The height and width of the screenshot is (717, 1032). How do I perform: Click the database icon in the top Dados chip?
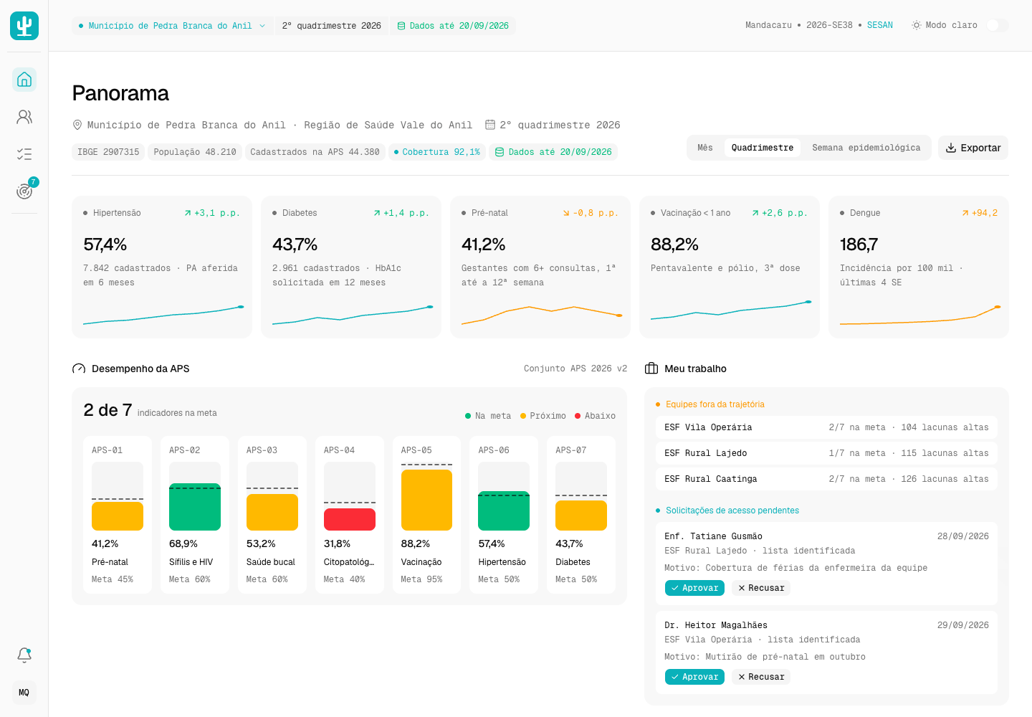tap(401, 26)
